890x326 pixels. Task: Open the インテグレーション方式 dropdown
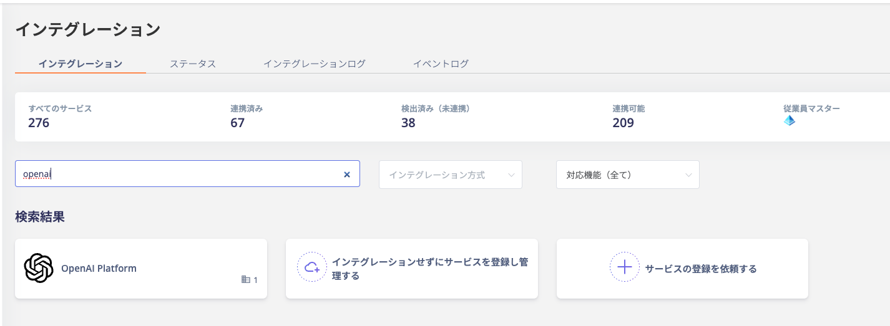(x=451, y=175)
